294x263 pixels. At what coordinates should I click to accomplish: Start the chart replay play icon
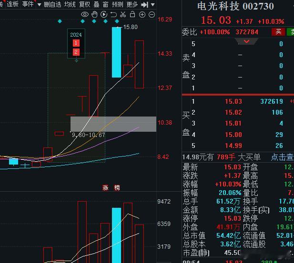point(104,14)
